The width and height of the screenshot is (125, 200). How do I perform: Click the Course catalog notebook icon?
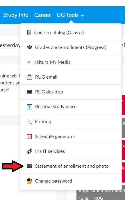[x=29, y=32]
